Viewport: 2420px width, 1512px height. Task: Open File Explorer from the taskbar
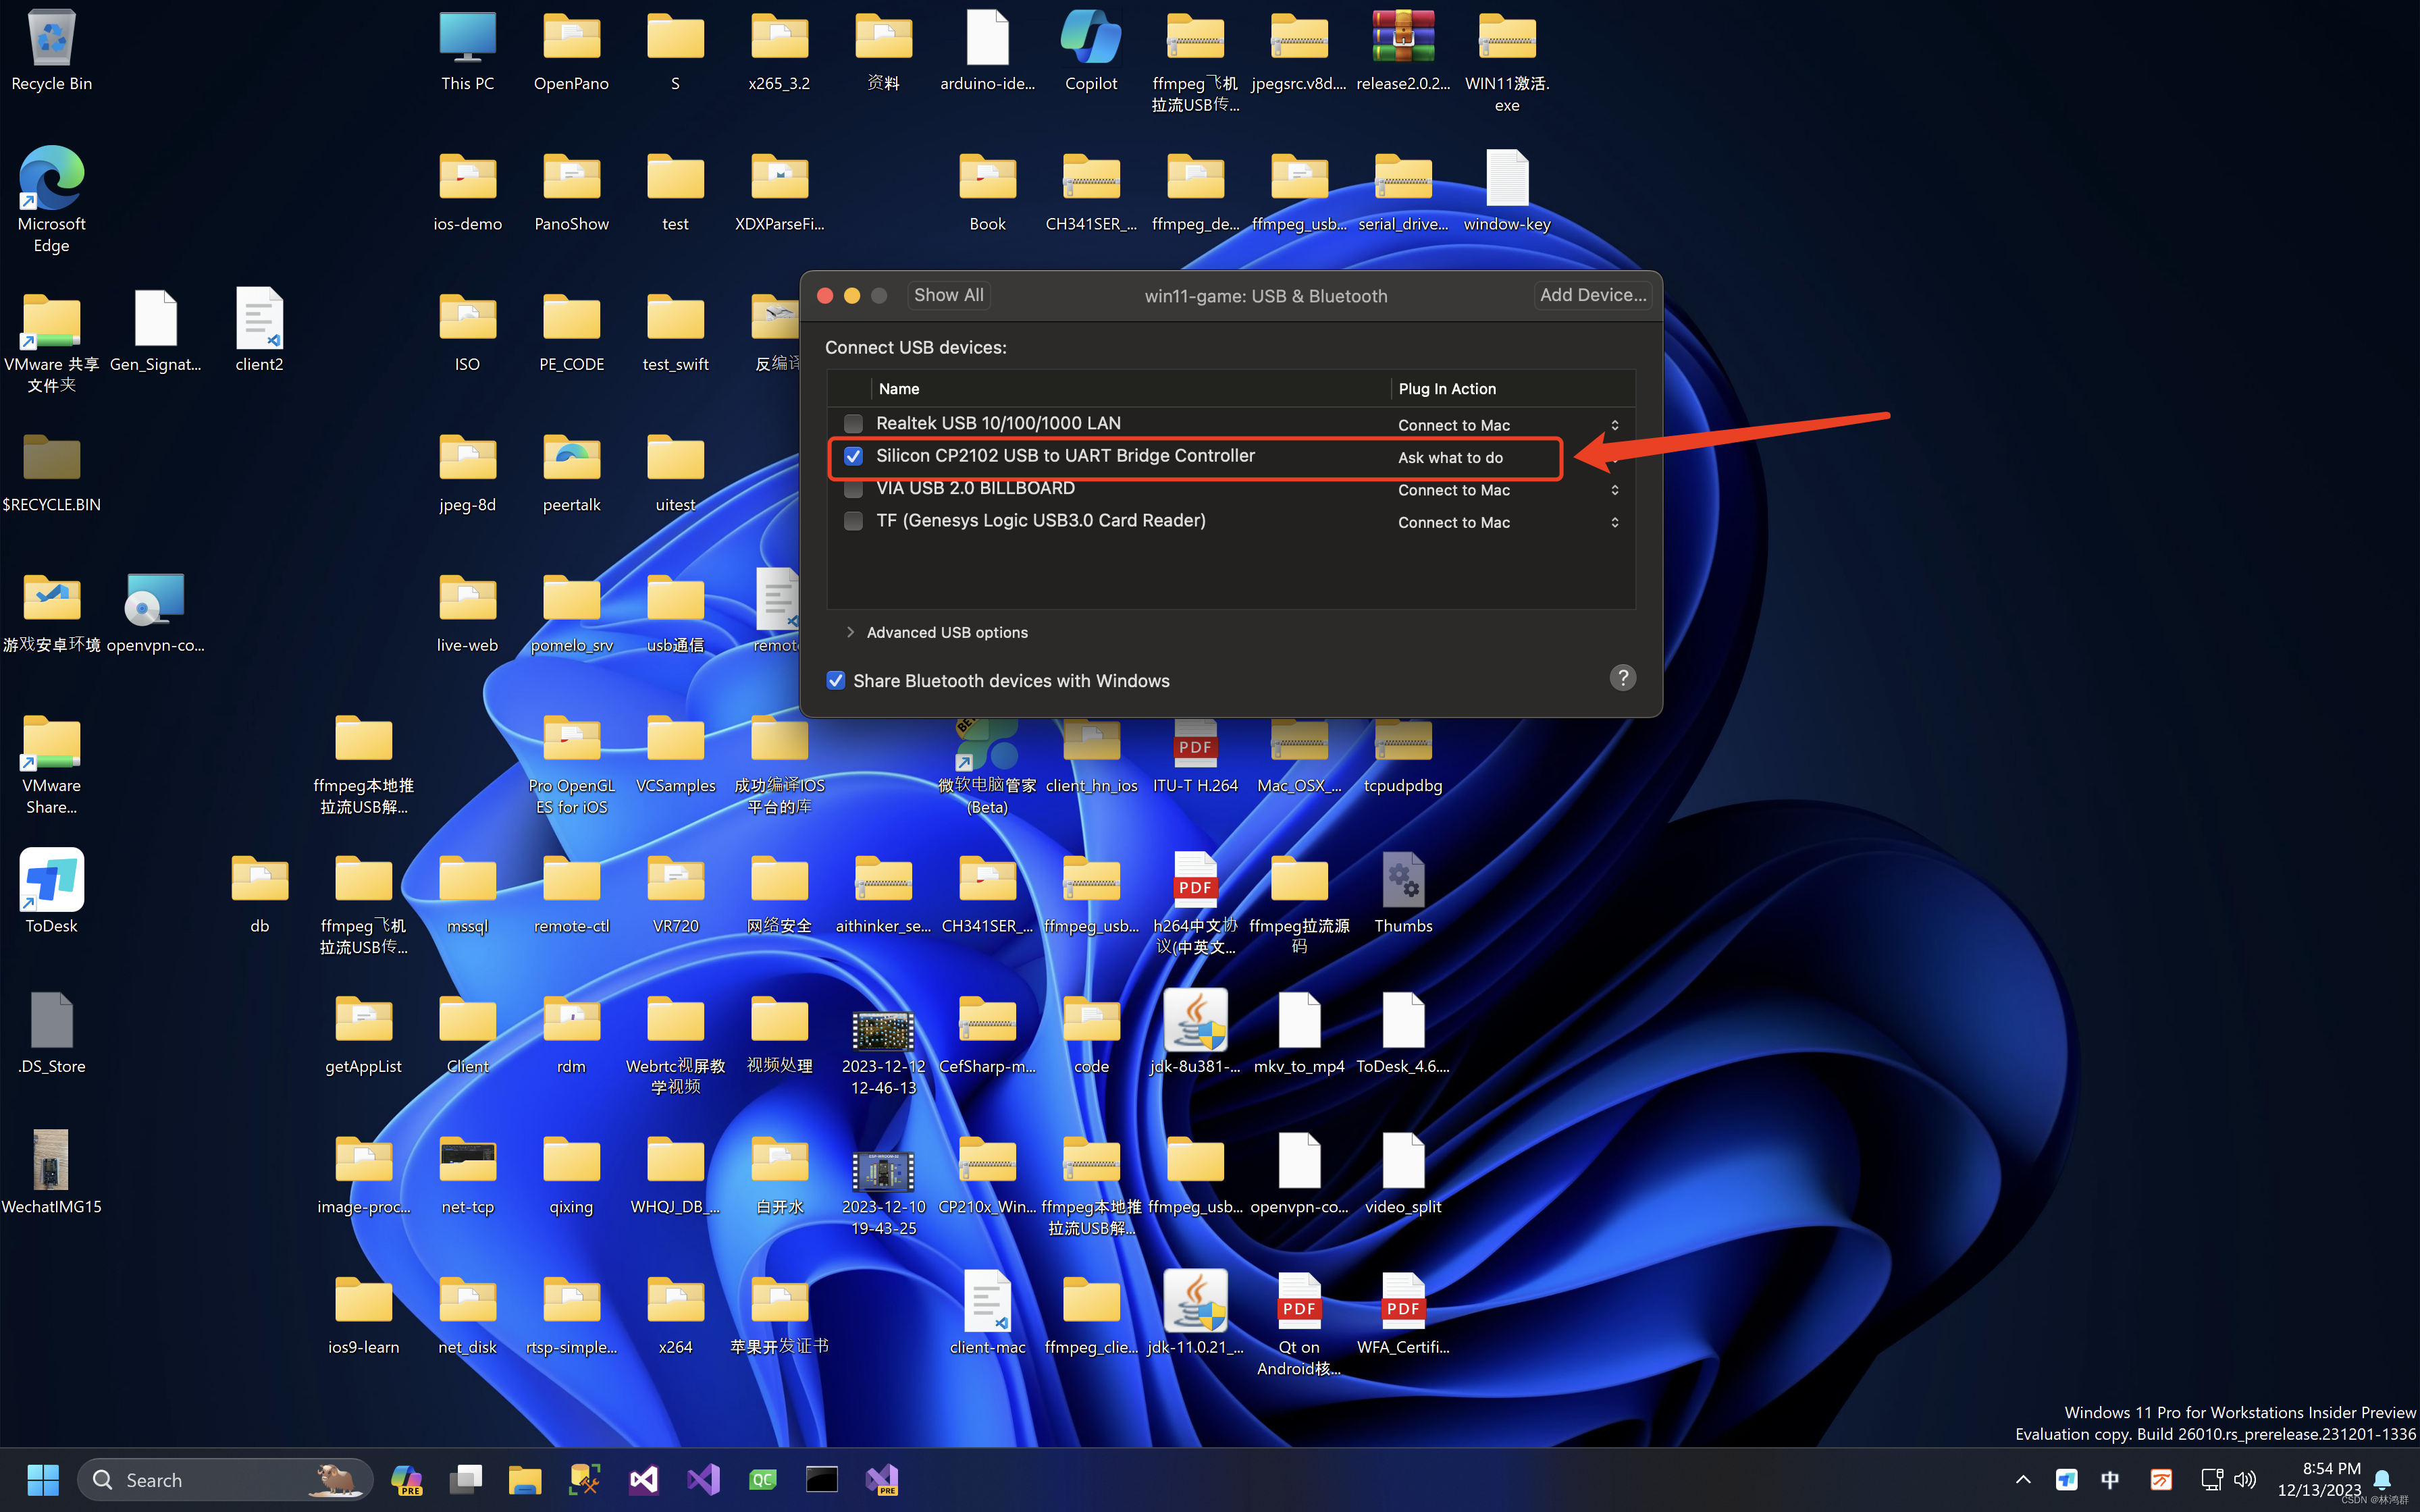coord(524,1480)
